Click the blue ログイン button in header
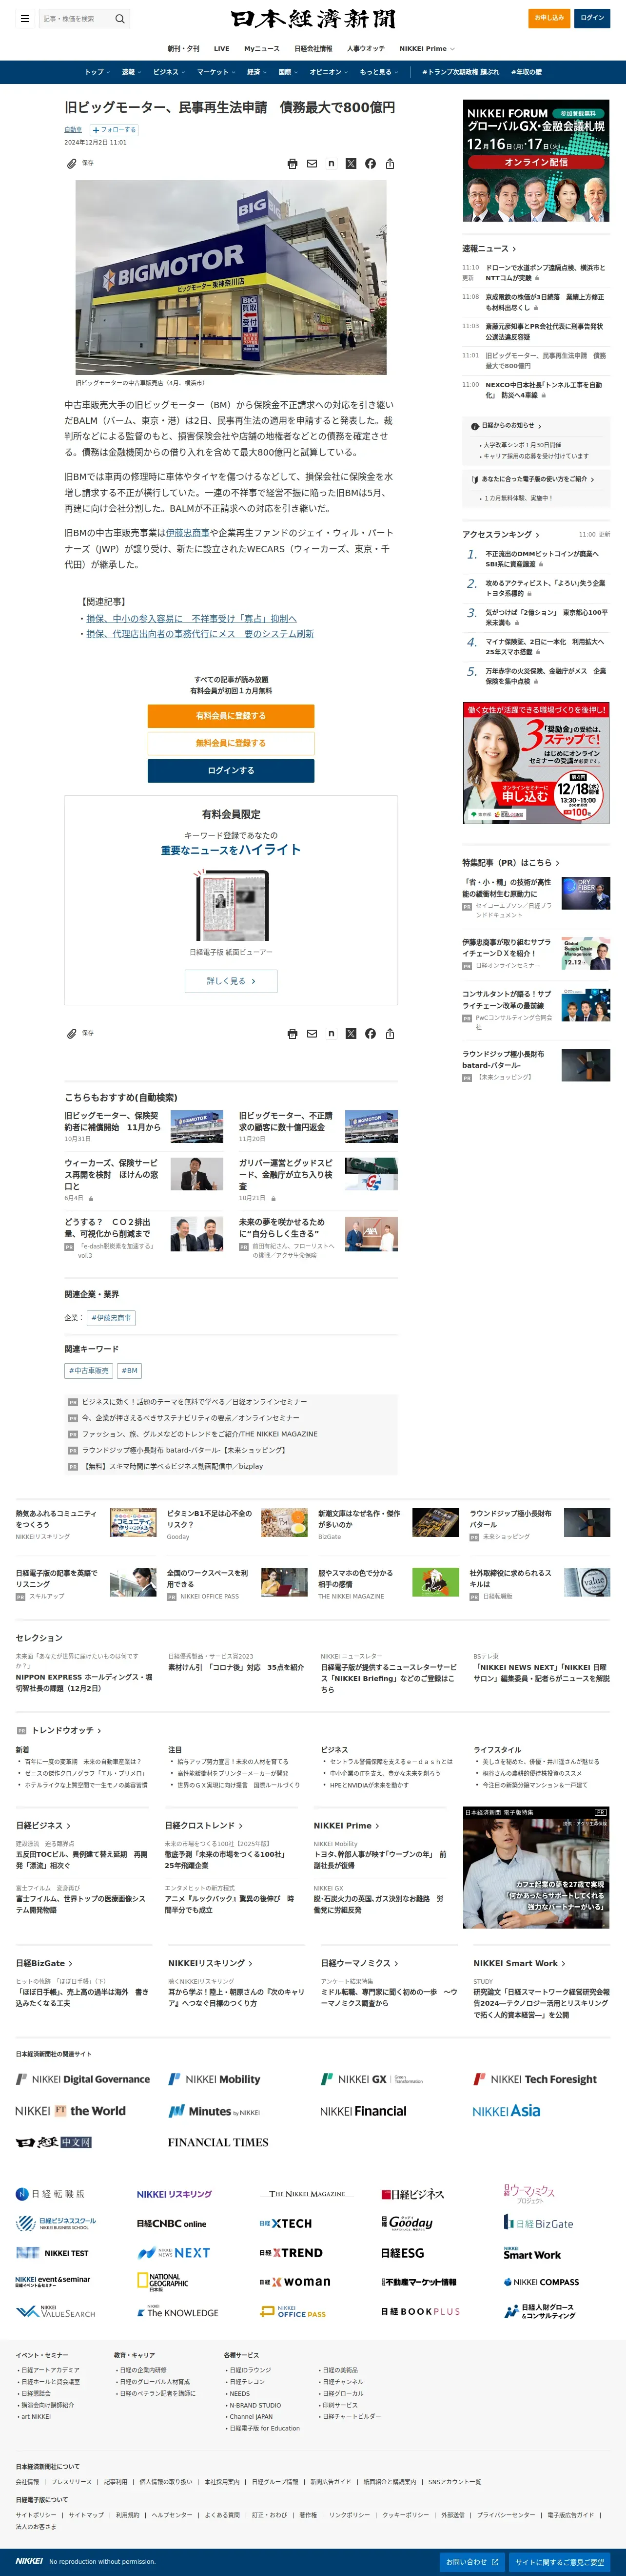The width and height of the screenshot is (626, 2576). tap(593, 17)
